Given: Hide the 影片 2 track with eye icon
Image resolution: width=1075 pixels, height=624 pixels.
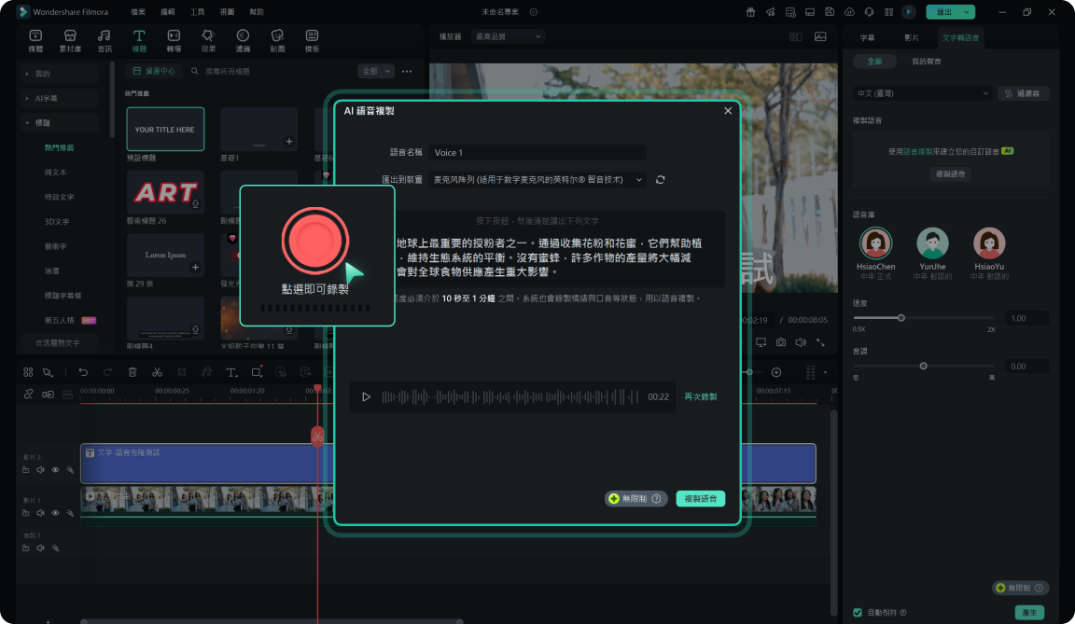Looking at the screenshot, I should point(55,470).
